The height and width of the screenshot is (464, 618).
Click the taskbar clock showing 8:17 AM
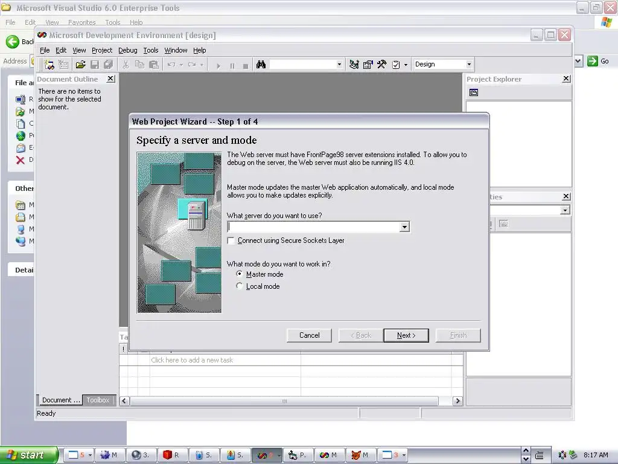click(x=596, y=455)
